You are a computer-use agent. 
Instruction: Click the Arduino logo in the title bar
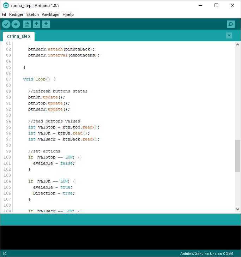(6, 6)
